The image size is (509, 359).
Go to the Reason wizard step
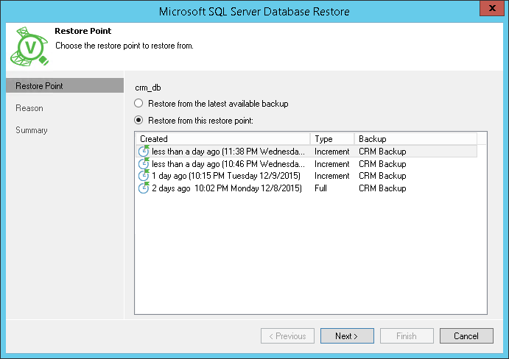pos(29,108)
